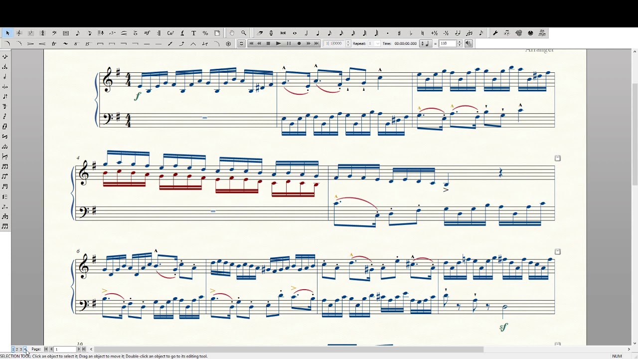Select the Repeat tool
638x359 pixels.
click(159, 33)
